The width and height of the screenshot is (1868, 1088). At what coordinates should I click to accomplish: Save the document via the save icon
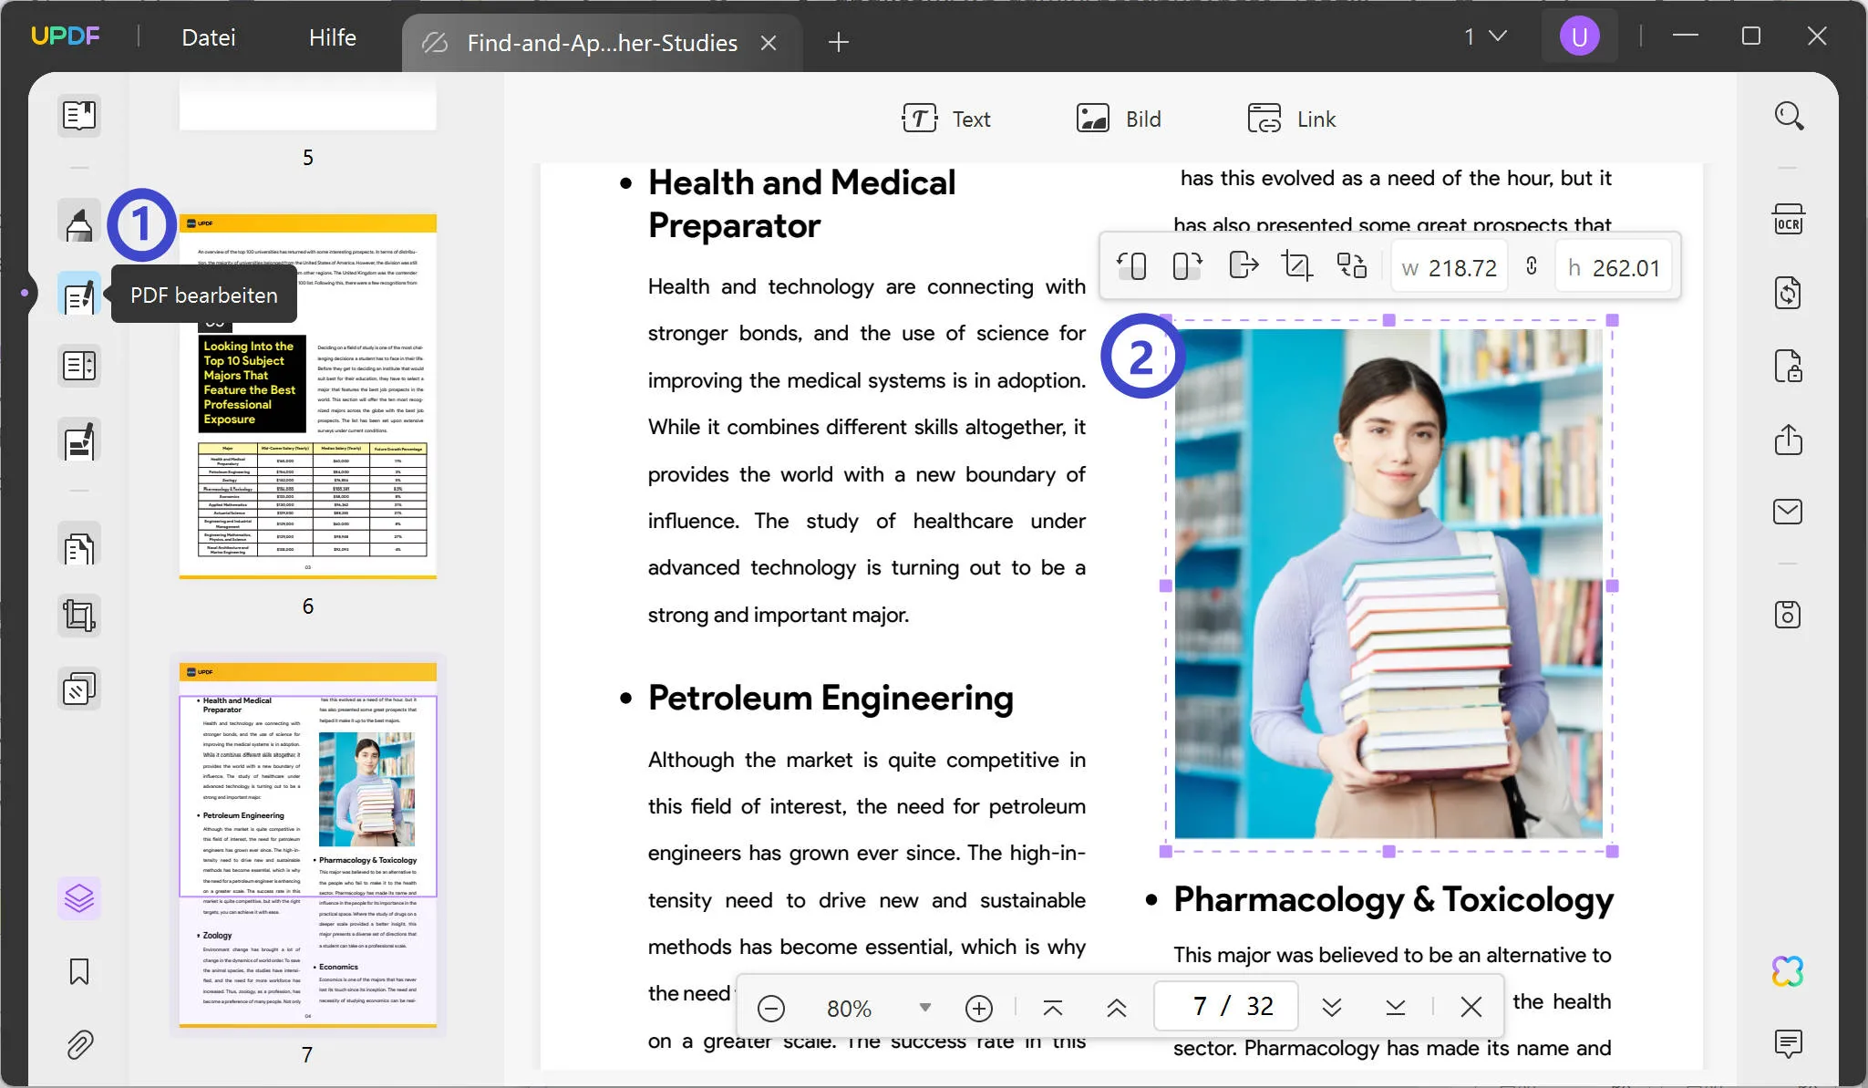pos(1788,615)
